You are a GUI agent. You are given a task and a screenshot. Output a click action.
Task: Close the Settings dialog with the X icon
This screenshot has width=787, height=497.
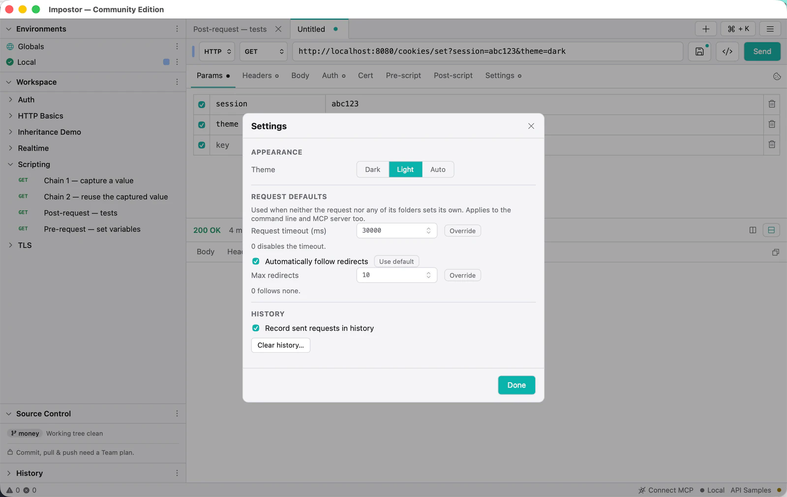pyautogui.click(x=531, y=126)
